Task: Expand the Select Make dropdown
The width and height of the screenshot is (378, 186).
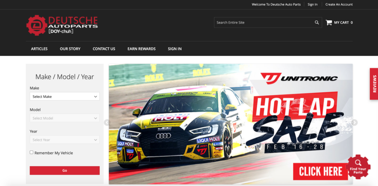Action: pos(65,97)
